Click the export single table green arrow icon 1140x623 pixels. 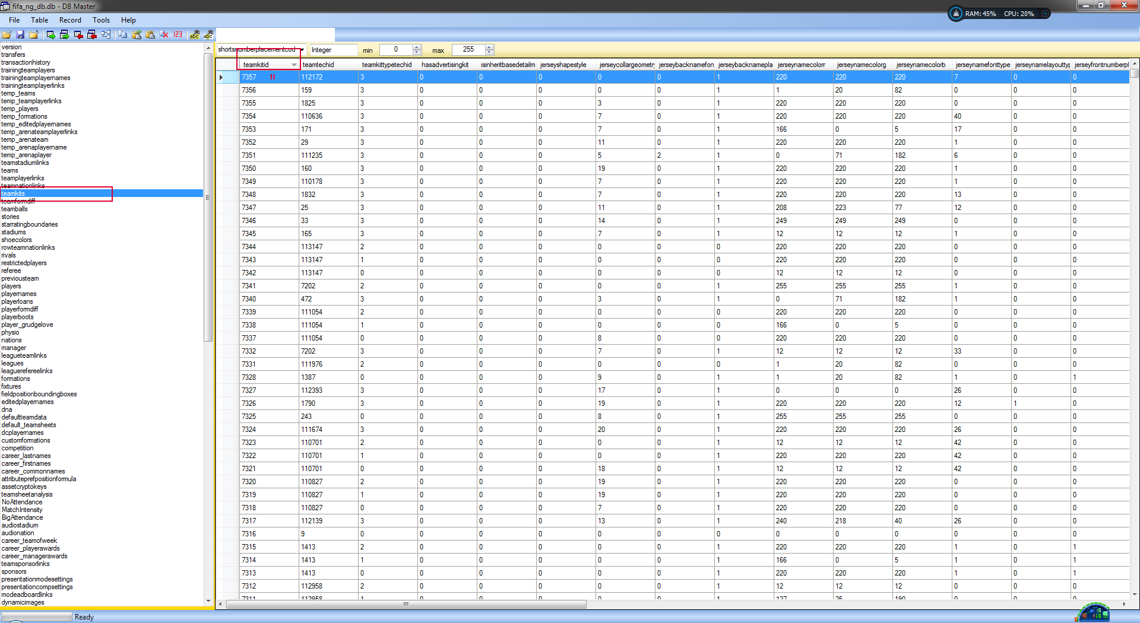tap(51, 35)
